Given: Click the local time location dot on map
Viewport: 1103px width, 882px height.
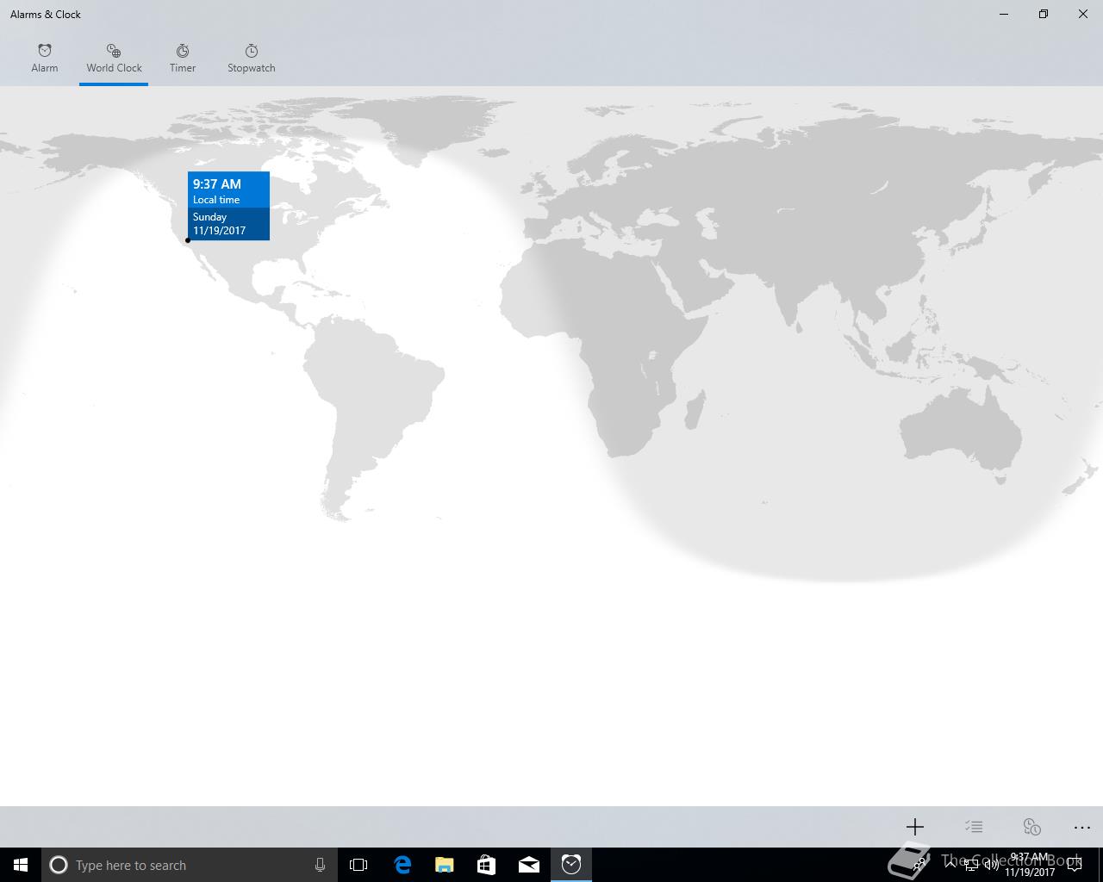Looking at the screenshot, I should (188, 240).
